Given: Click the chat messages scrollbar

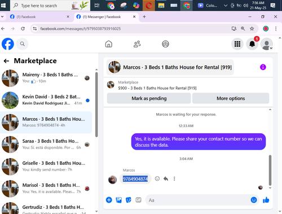Looking at the screenshot, I should coord(270,170).
